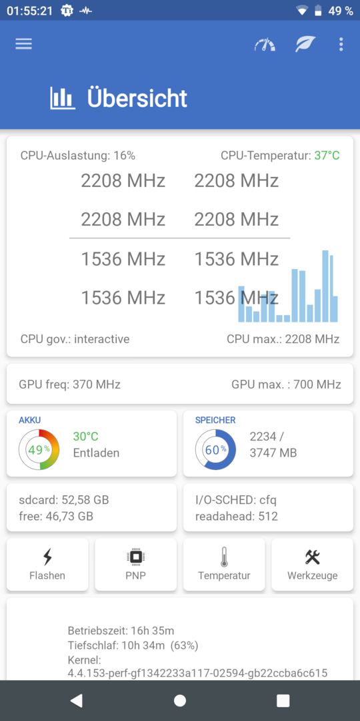Tap the CPU gov.: interactive label
This screenshot has height=721, width=360.
(x=75, y=339)
